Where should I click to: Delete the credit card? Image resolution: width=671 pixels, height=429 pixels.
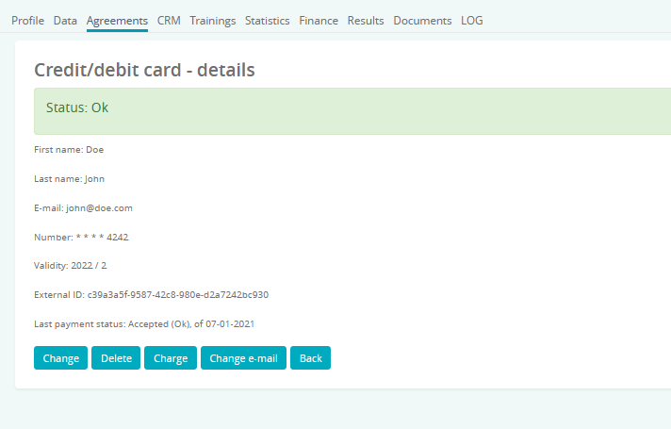(116, 358)
